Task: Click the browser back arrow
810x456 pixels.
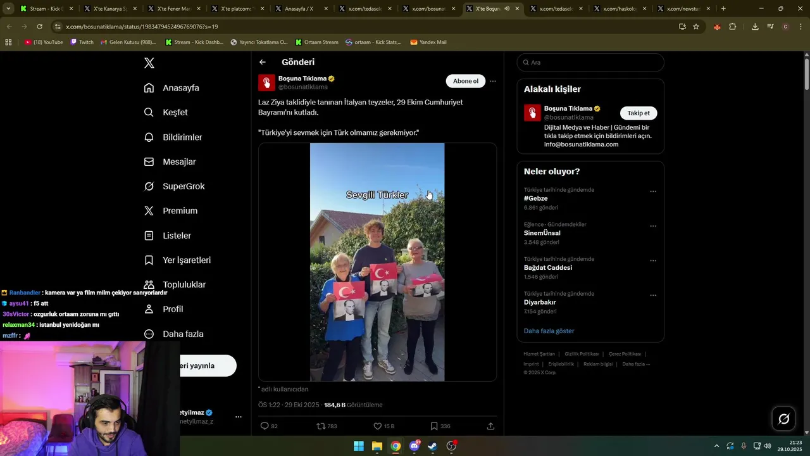Action: click(9, 27)
